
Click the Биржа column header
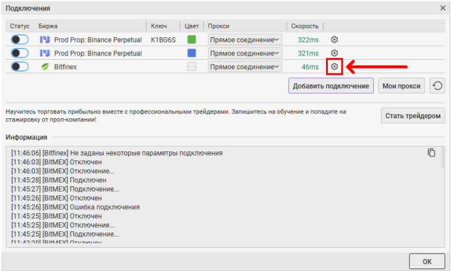49,26
